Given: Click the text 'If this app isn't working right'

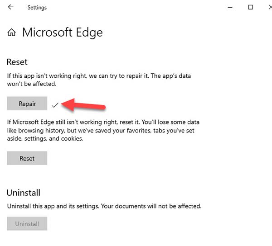Looking at the screenshot, I should click(x=47, y=76).
